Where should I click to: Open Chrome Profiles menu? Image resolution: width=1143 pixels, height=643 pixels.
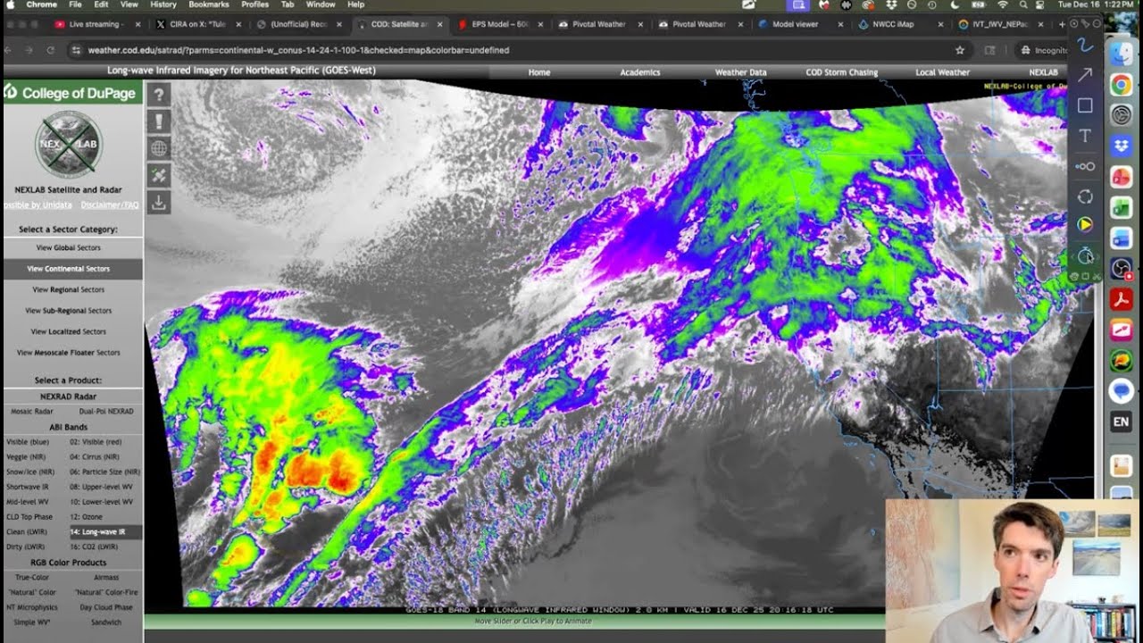pyautogui.click(x=254, y=4)
